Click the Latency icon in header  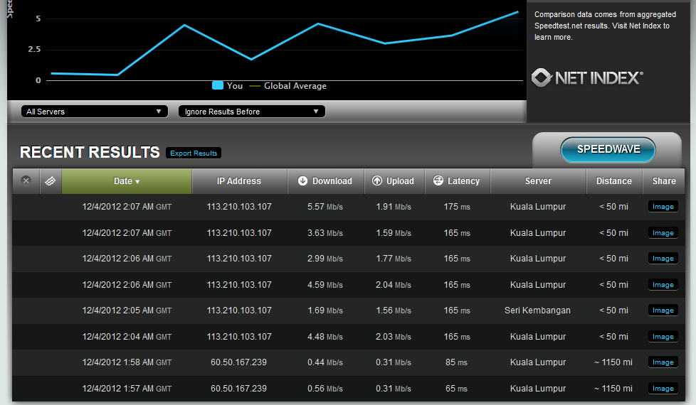coord(438,181)
